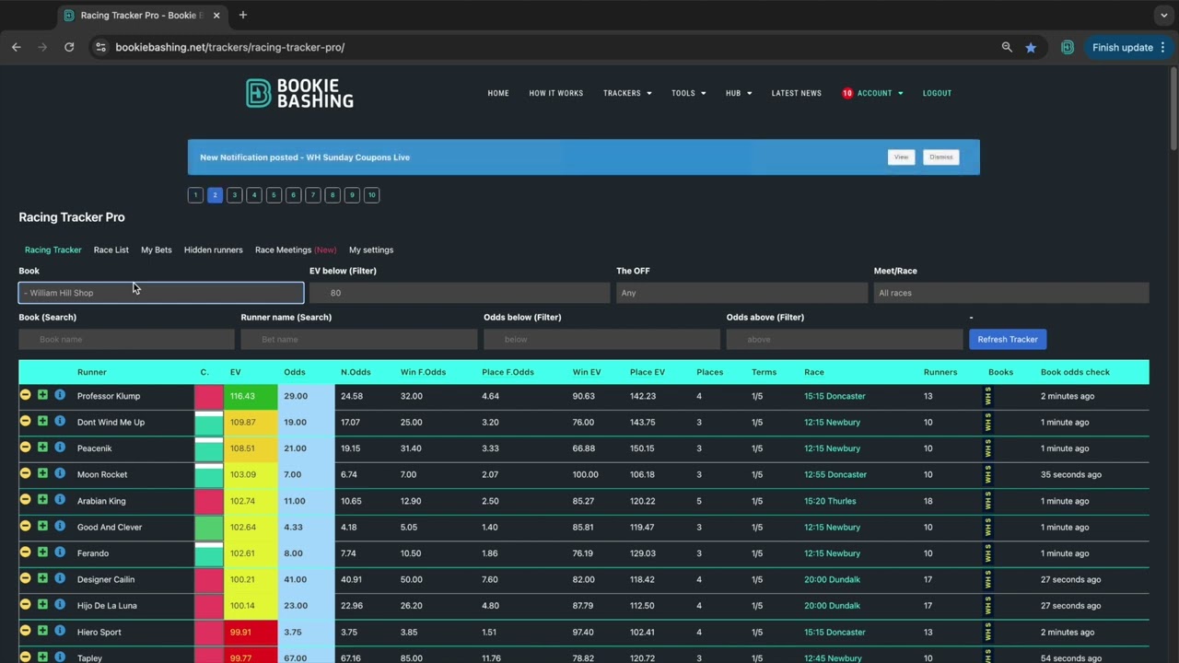This screenshot has width=1179, height=663.
Task: Switch to the Race List tab
Action: [111, 250]
